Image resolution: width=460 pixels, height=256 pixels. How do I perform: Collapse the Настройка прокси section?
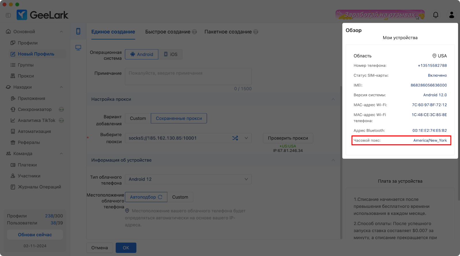[333, 99]
